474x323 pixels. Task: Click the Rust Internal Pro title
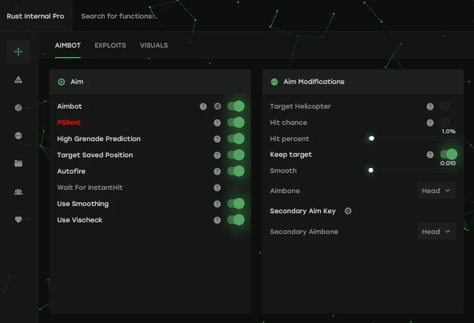35,16
